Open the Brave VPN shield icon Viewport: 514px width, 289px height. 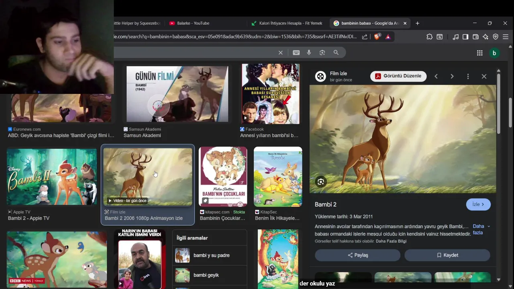pos(496,37)
